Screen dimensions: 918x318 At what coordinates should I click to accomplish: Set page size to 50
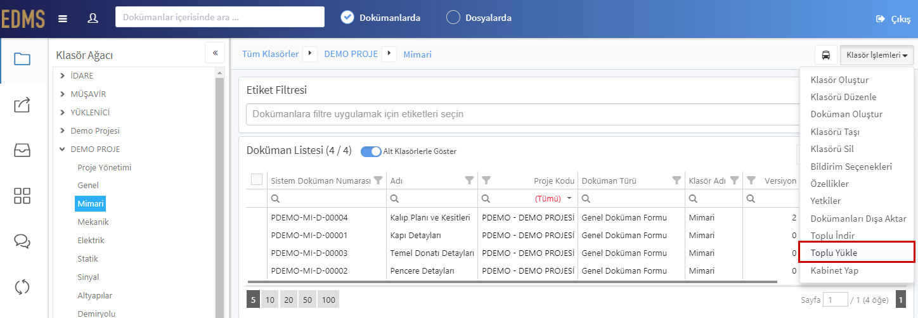tap(307, 300)
